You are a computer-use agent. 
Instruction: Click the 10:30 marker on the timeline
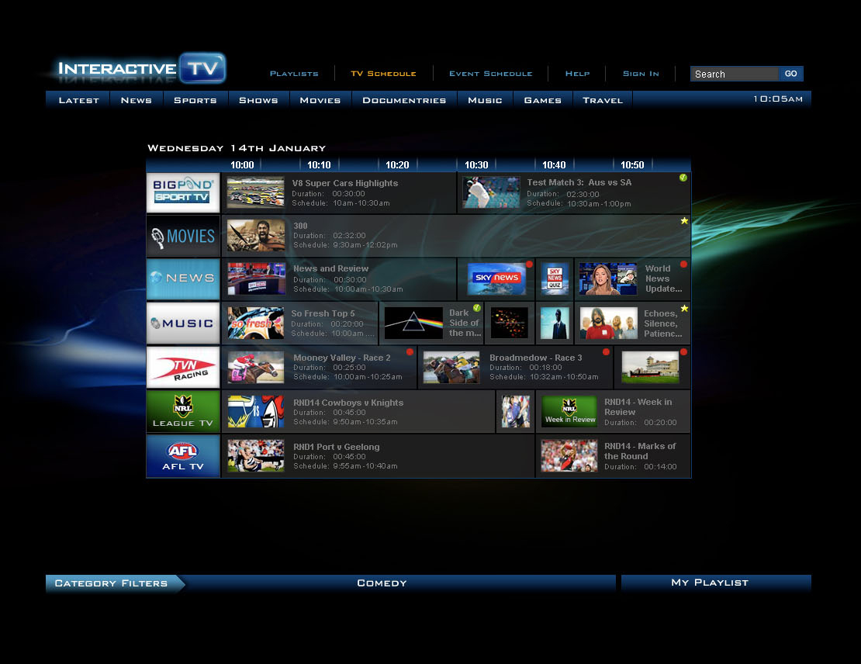476,164
